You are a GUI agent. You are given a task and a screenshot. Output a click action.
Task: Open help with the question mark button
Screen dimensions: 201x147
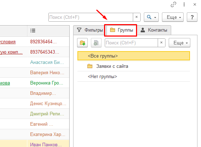pyautogui.click(x=192, y=17)
